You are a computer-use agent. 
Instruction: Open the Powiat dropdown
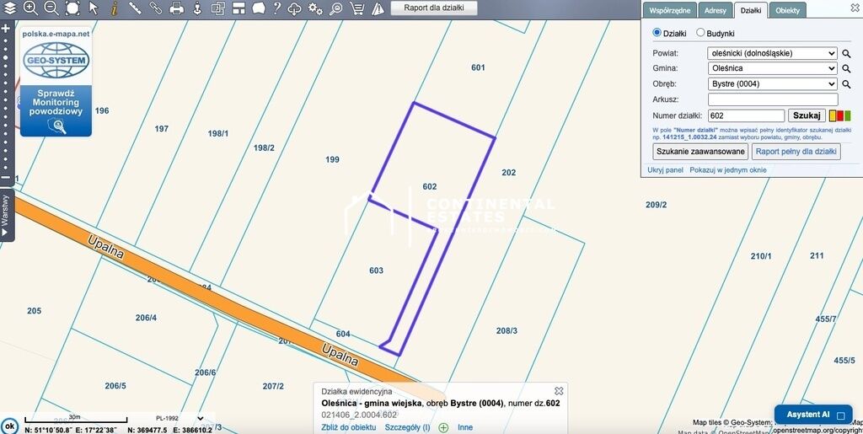pos(772,53)
